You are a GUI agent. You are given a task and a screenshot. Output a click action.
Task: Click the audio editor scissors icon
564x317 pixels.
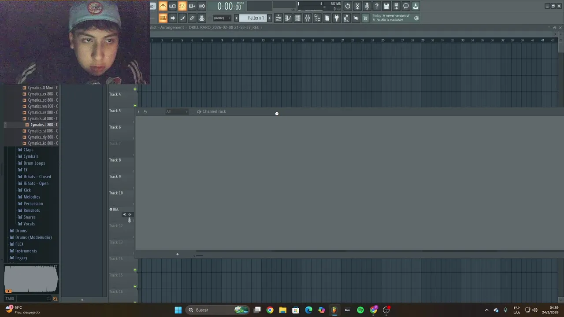tap(357, 6)
